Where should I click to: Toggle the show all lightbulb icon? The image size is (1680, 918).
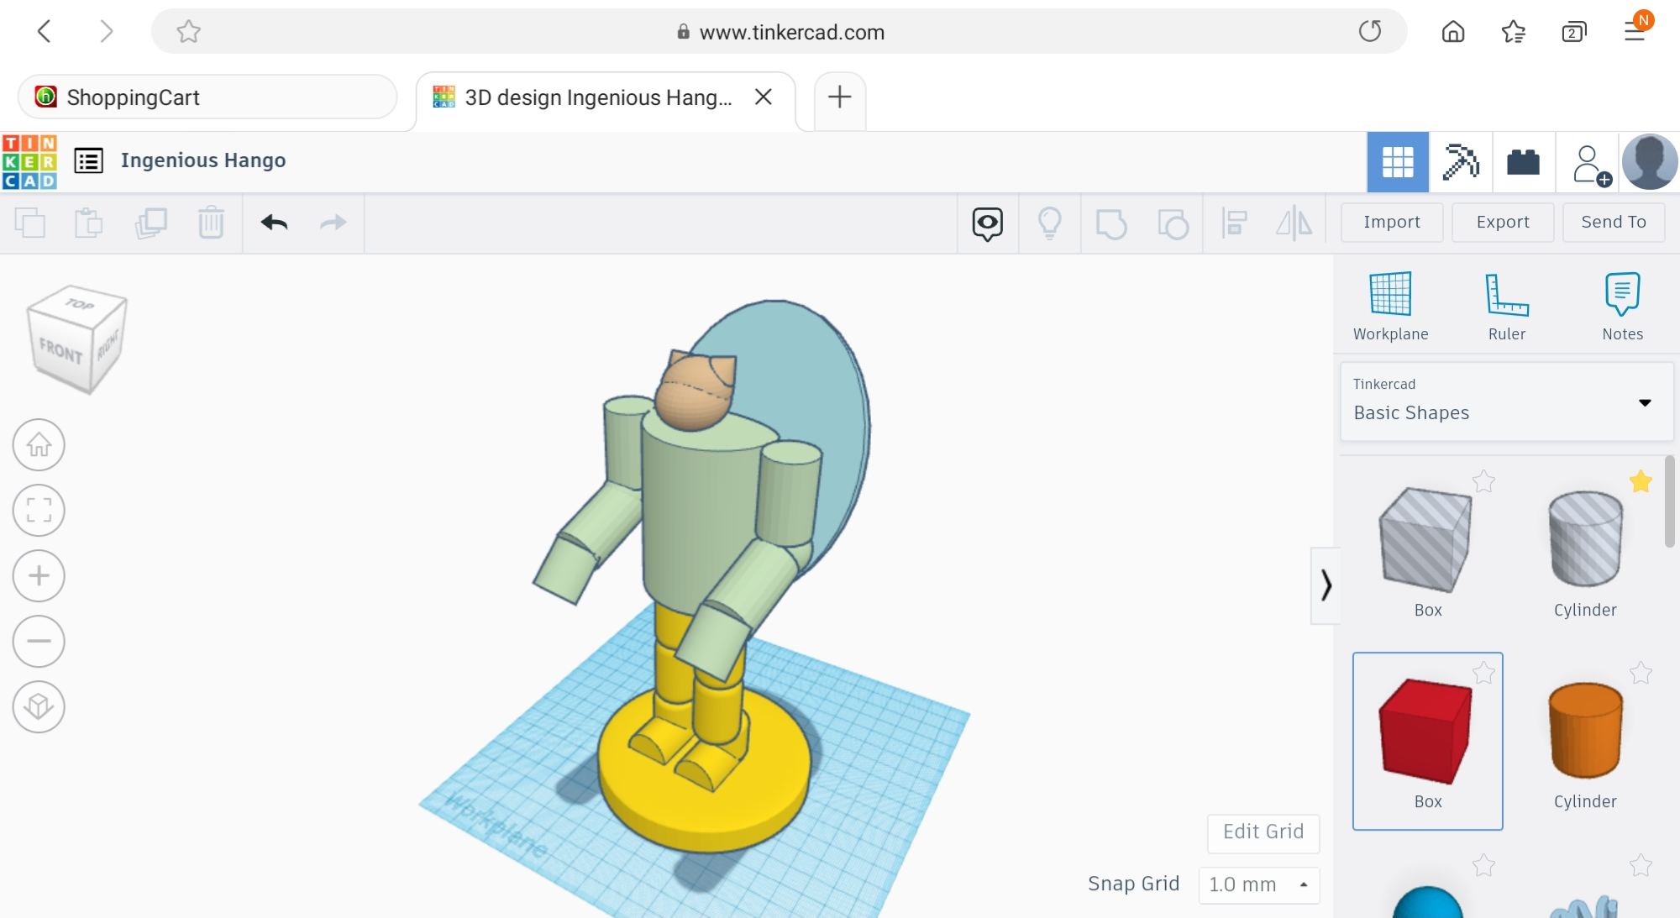tap(1049, 223)
